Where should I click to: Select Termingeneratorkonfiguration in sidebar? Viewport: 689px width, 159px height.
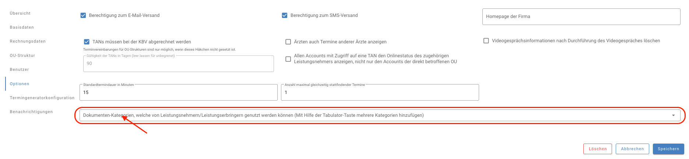tap(42, 98)
